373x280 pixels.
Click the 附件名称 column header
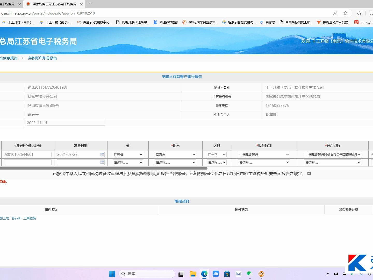[x=51, y=209]
